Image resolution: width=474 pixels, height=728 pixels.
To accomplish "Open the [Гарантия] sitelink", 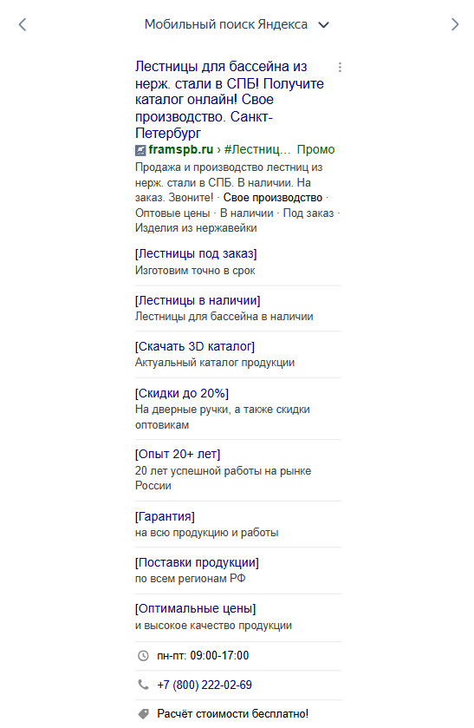I will click(x=165, y=516).
